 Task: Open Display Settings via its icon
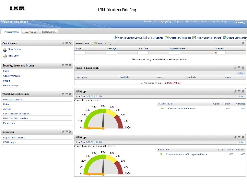click(145, 37)
